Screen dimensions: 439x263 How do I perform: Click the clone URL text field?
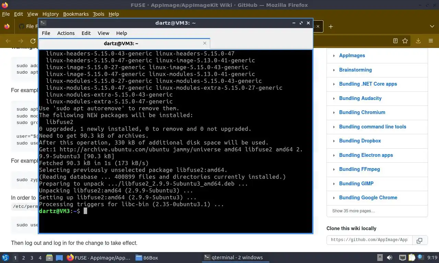pos(369,240)
